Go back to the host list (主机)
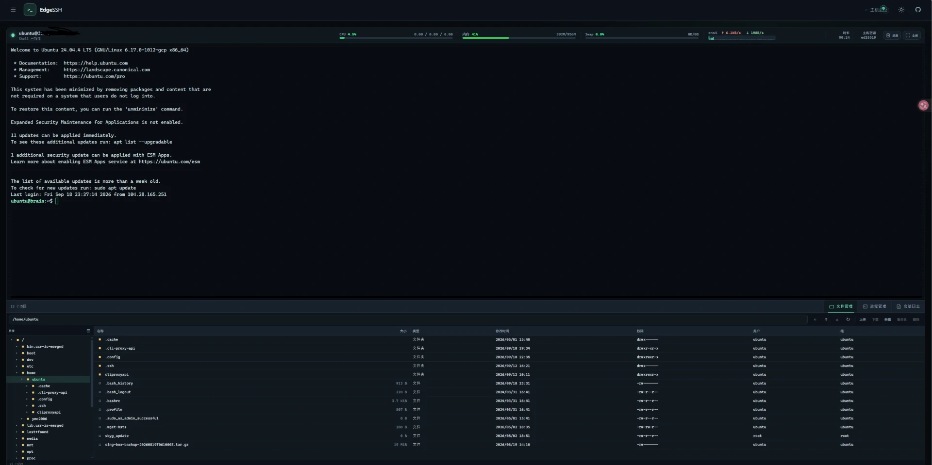 pyautogui.click(x=875, y=10)
